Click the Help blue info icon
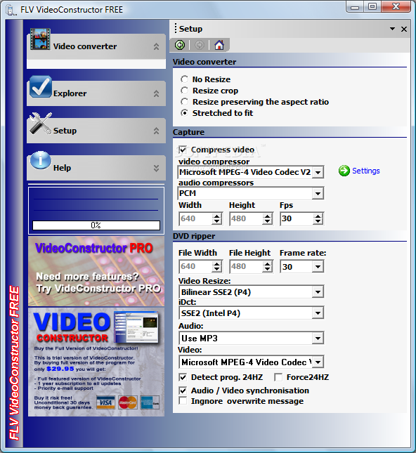This screenshot has height=453, width=416. 41,160
